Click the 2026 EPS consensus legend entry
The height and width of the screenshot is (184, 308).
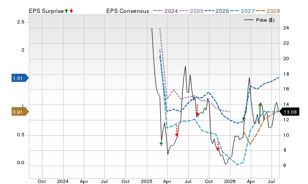[217, 11]
